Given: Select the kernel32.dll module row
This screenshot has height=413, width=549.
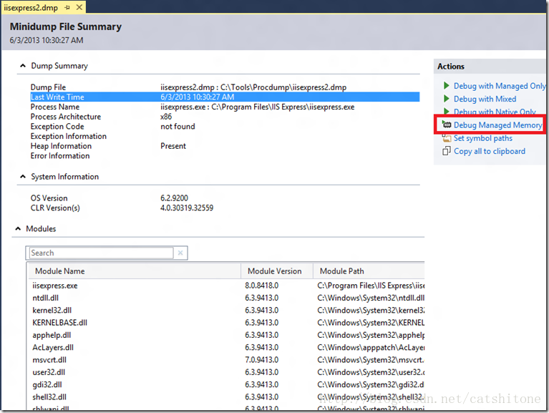Looking at the screenshot, I should pyautogui.click(x=226, y=311).
